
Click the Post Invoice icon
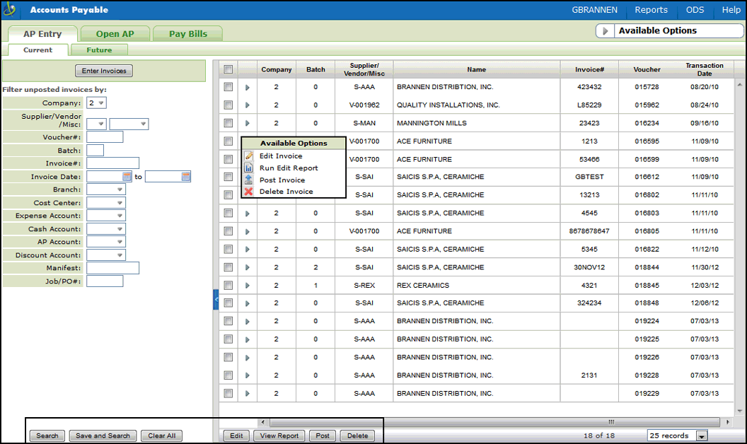pos(248,180)
